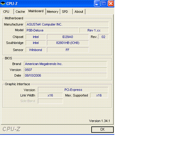The image size is (191, 152).
Task: Switch to the CPU tab
Action: coord(7,12)
